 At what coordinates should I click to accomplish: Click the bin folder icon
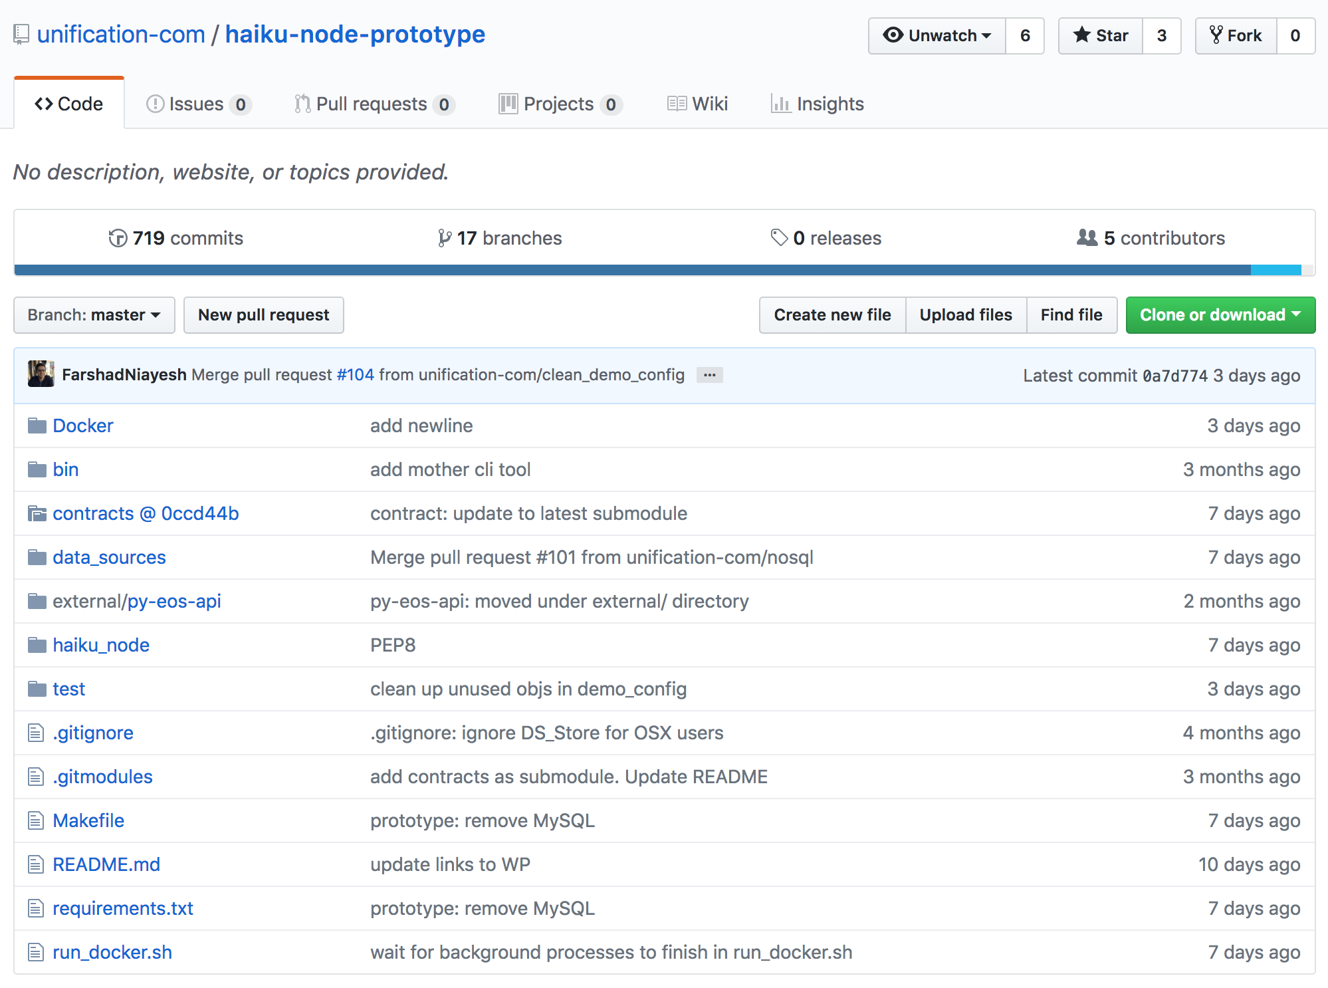(37, 469)
